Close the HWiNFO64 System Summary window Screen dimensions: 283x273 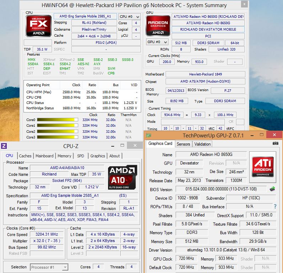point(244,4)
